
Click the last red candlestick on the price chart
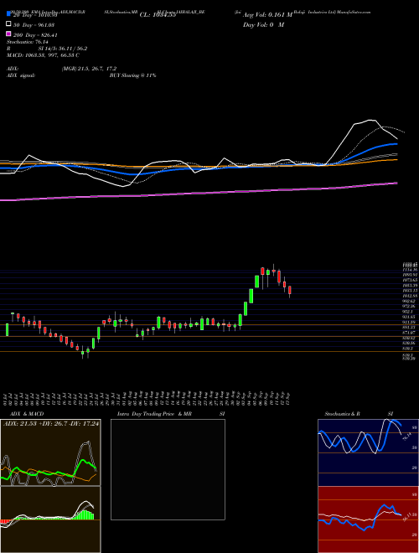(290, 290)
